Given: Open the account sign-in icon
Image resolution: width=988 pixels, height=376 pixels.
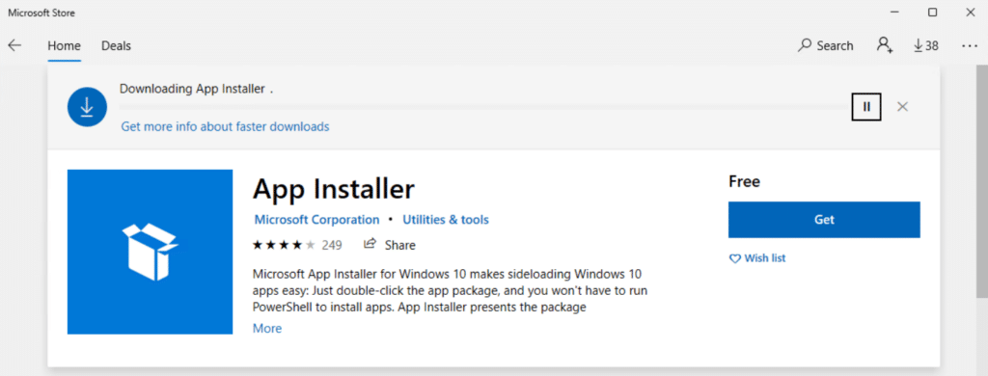Looking at the screenshot, I should coord(884,45).
